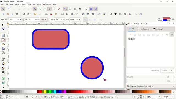This screenshot has width=176, height=99.
Task: Click the yellow swatch in palette
Action: coord(45,92)
